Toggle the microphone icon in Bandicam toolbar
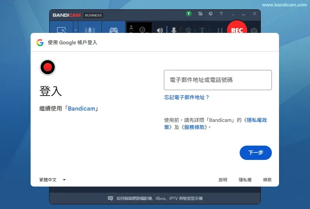Image resolution: width=310 pixels, height=209 pixels. pos(174,30)
